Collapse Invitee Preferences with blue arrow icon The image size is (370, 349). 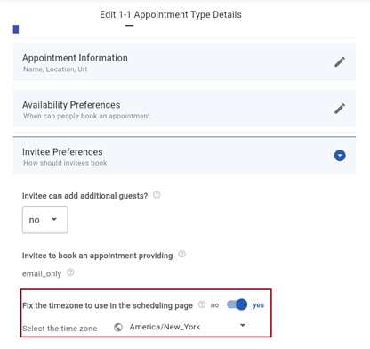point(340,156)
